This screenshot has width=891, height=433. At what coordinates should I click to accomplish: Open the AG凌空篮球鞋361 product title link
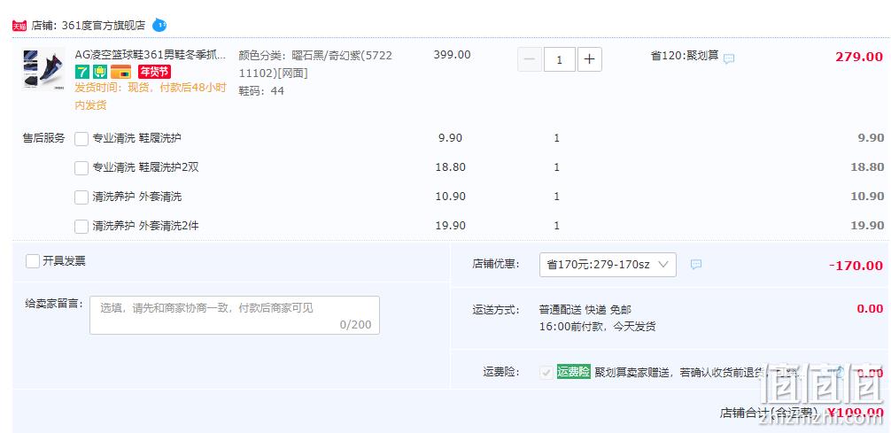[151, 55]
